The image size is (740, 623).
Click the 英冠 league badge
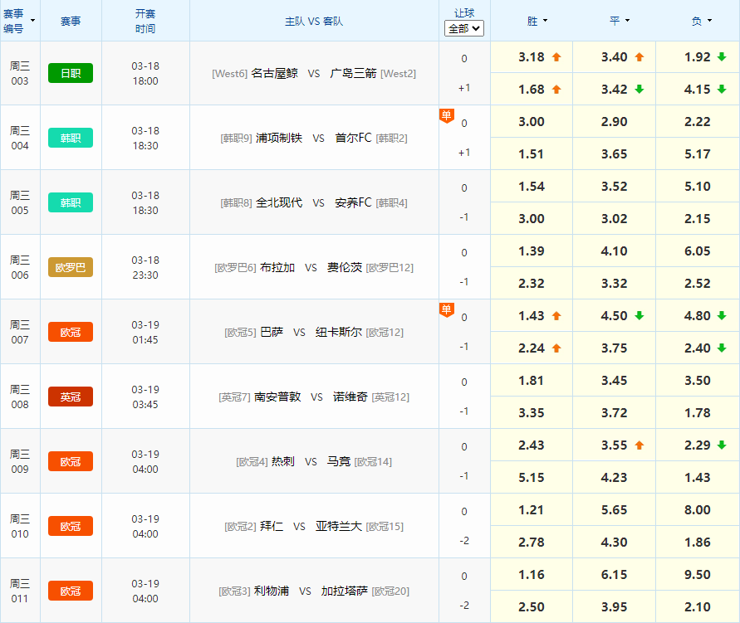(71, 397)
